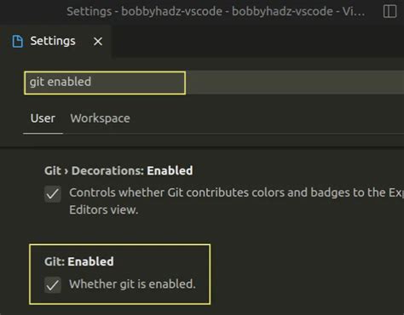
Task: Select the 'Git: Enabled' setting title
Action: [x=79, y=261]
